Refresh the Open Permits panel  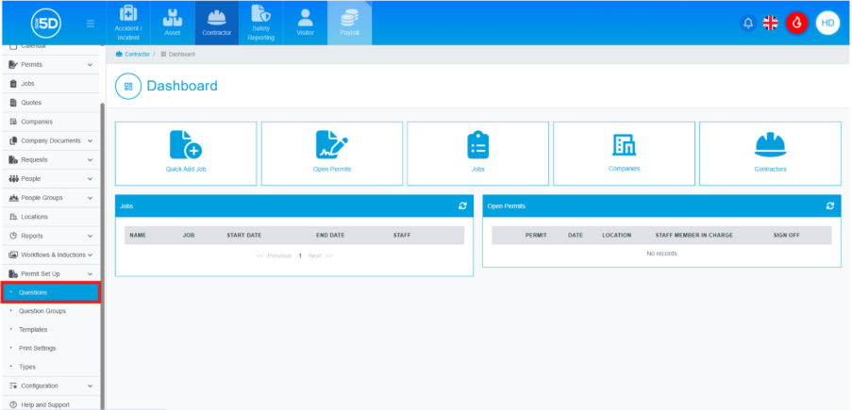coord(829,205)
